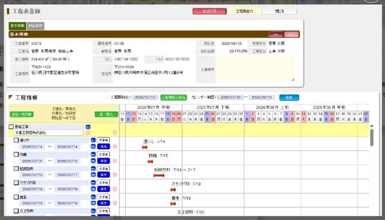Click left-arrow icon beside 遣り方
Image resolution: width=385 pixels, height=220 pixels.
[x=93, y=140]
